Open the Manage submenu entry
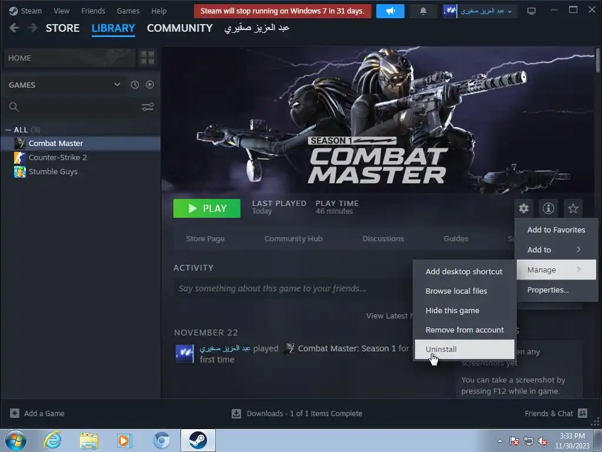 pyautogui.click(x=556, y=270)
